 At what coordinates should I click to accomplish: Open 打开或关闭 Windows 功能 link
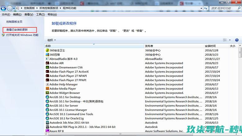22,35
